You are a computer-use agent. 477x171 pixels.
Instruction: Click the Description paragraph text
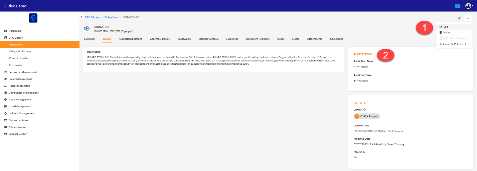[211, 61]
